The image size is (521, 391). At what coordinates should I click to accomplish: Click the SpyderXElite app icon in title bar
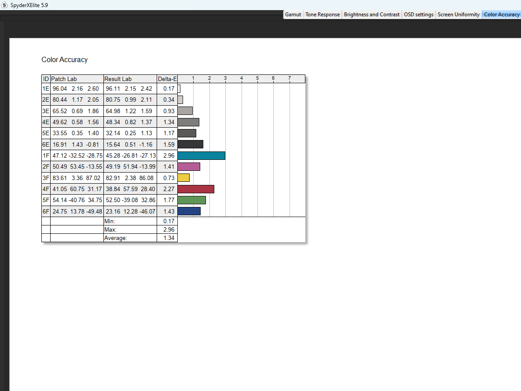click(x=5, y=5)
